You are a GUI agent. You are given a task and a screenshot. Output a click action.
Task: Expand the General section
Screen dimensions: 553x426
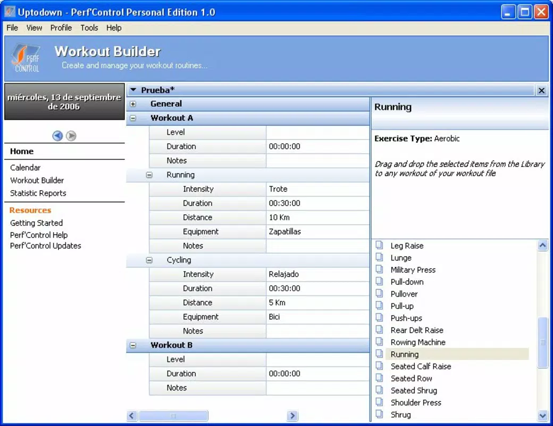point(133,104)
